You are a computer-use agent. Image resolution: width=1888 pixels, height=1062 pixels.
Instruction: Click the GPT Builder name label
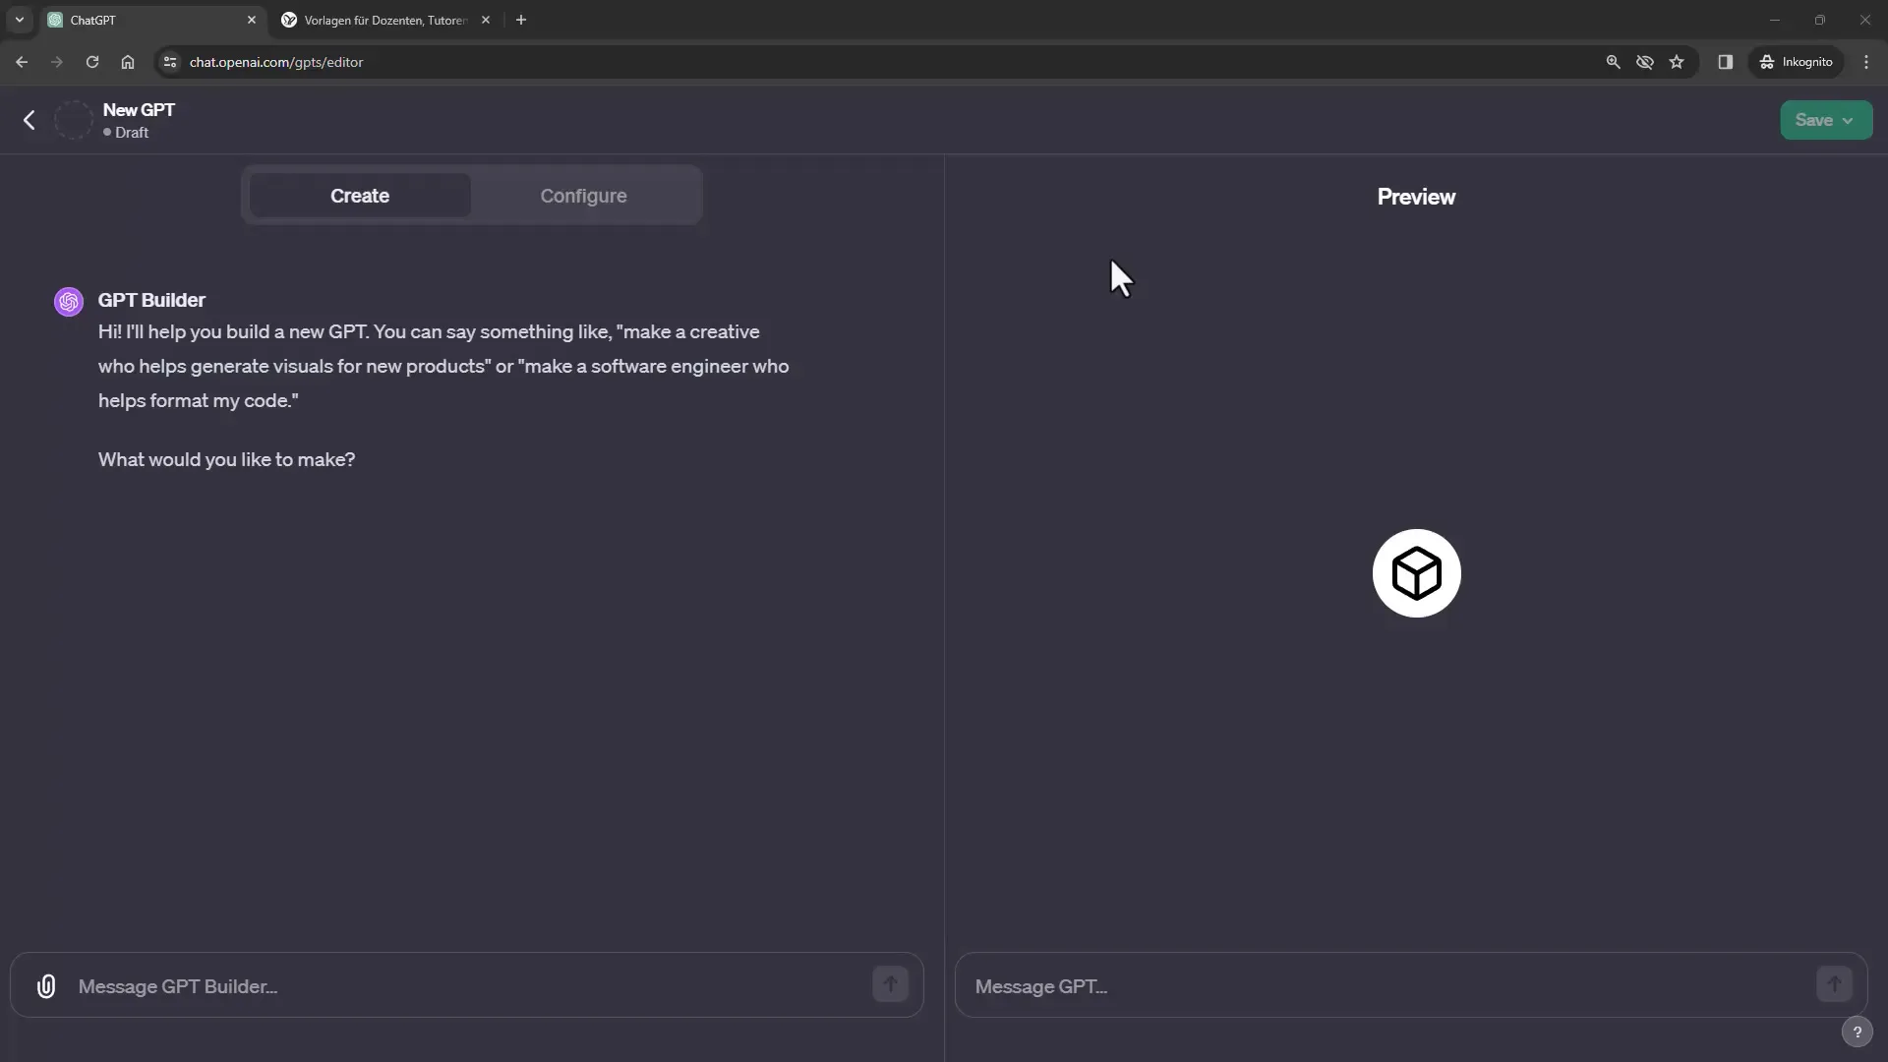(x=151, y=300)
